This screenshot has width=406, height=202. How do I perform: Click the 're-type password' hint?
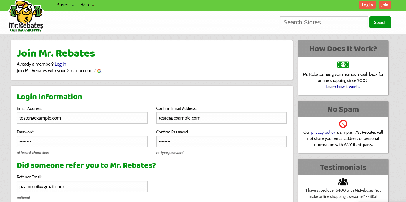pyautogui.click(x=170, y=153)
